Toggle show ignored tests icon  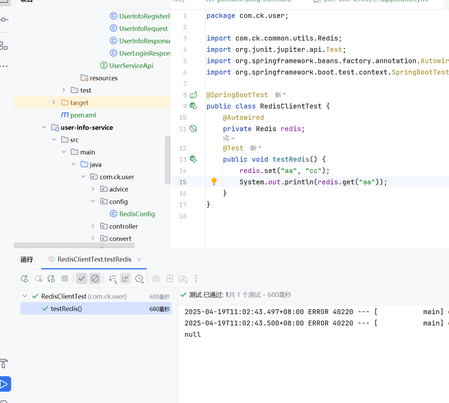click(95, 278)
